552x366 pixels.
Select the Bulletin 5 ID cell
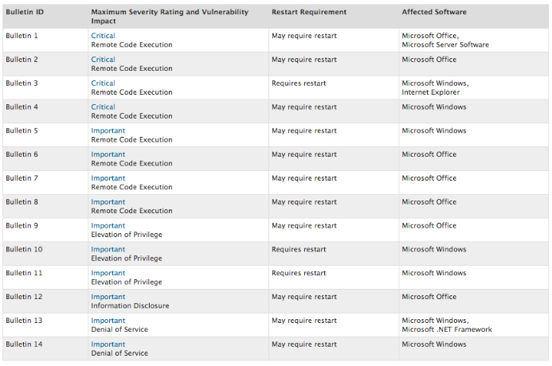[x=45, y=135]
